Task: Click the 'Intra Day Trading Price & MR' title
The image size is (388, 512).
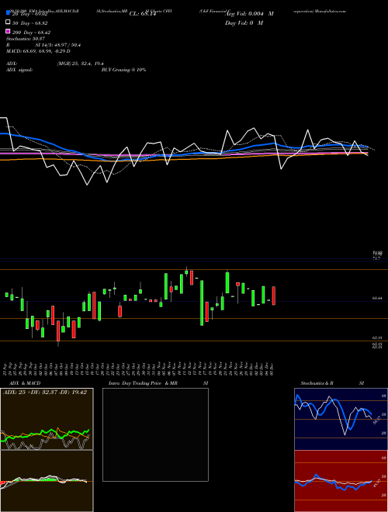Action: click(x=143, y=383)
